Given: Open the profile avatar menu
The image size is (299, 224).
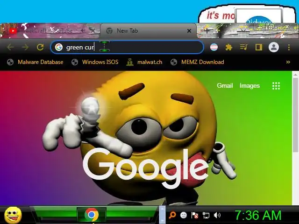Looking at the screenshot, I should (274, 47).
